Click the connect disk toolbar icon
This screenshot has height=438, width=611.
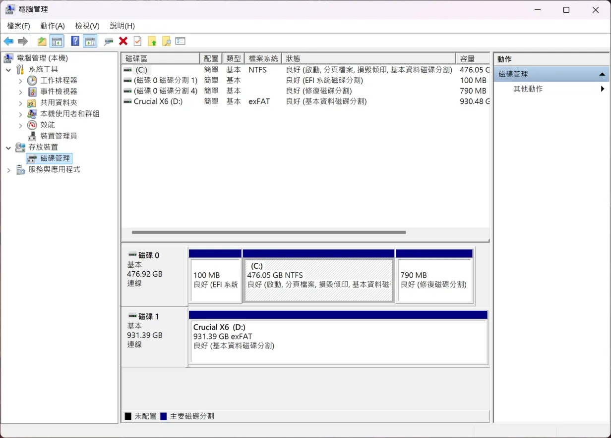pos(109,41)
